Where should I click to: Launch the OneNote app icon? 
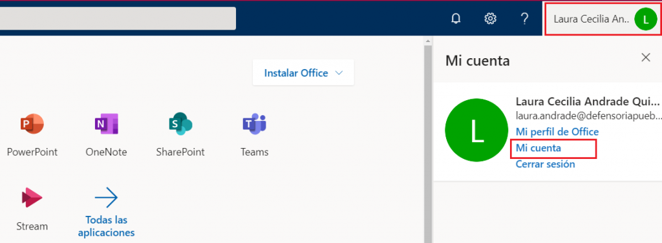106,124
